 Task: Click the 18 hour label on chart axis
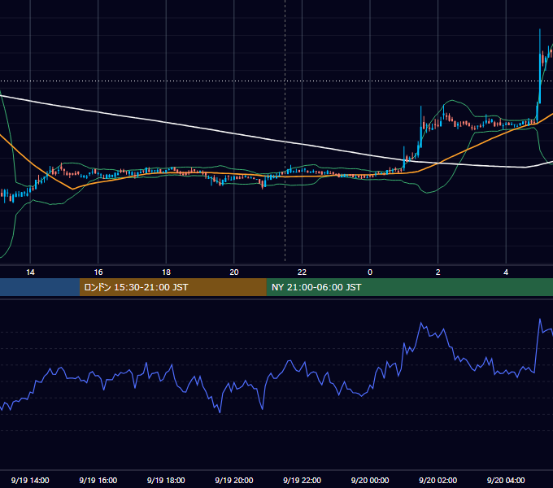[166, 272]
